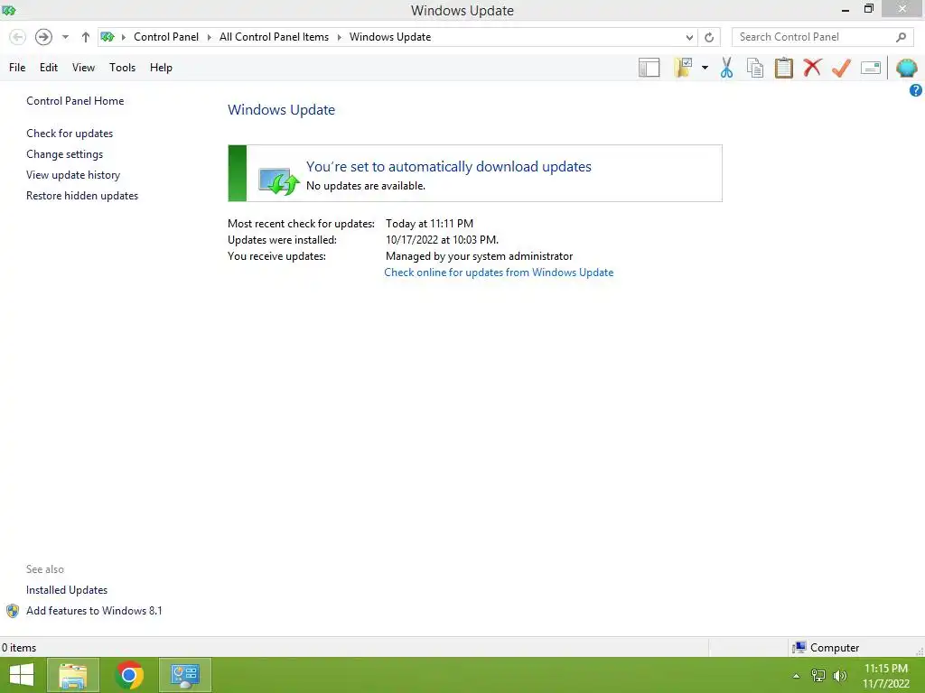Expand the breadcrumb arrow before Control Panel
925x693 pixels.
pyautogui.click(x=123, y=37)
